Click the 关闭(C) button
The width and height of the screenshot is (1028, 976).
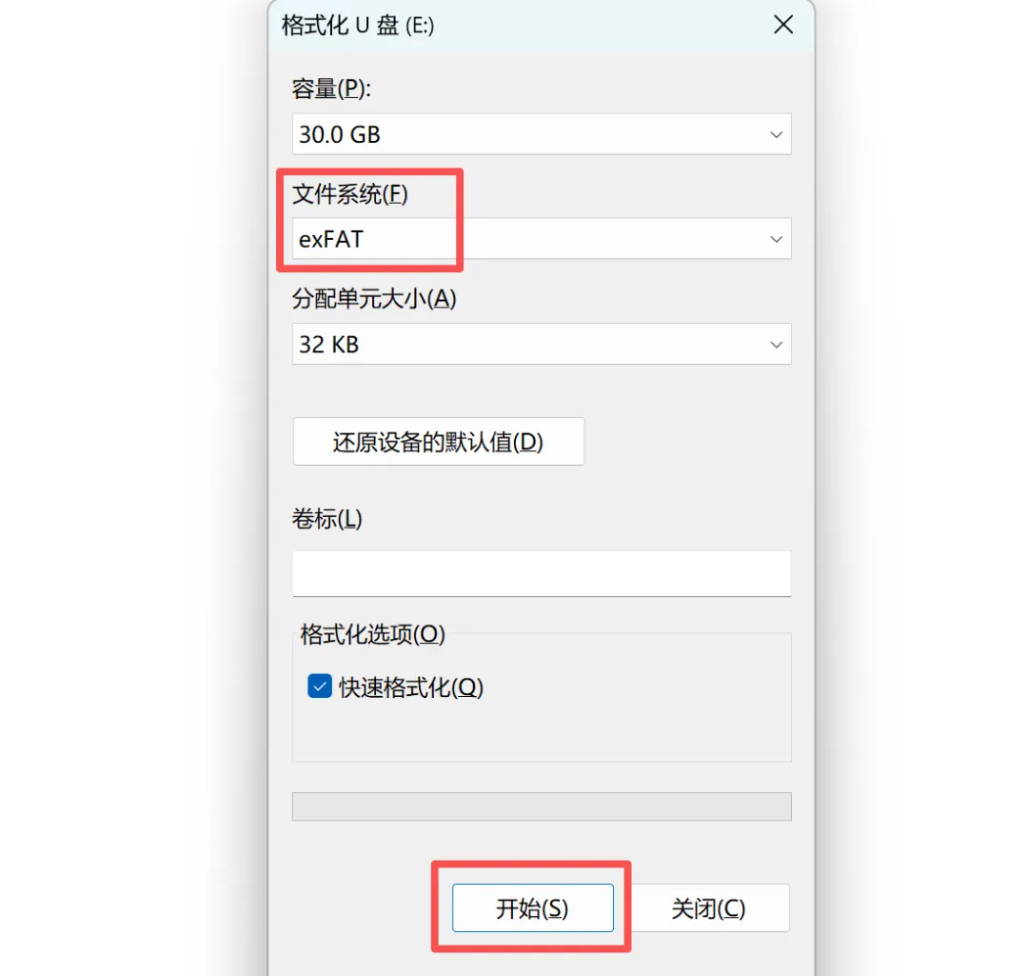tap(709, 907)
